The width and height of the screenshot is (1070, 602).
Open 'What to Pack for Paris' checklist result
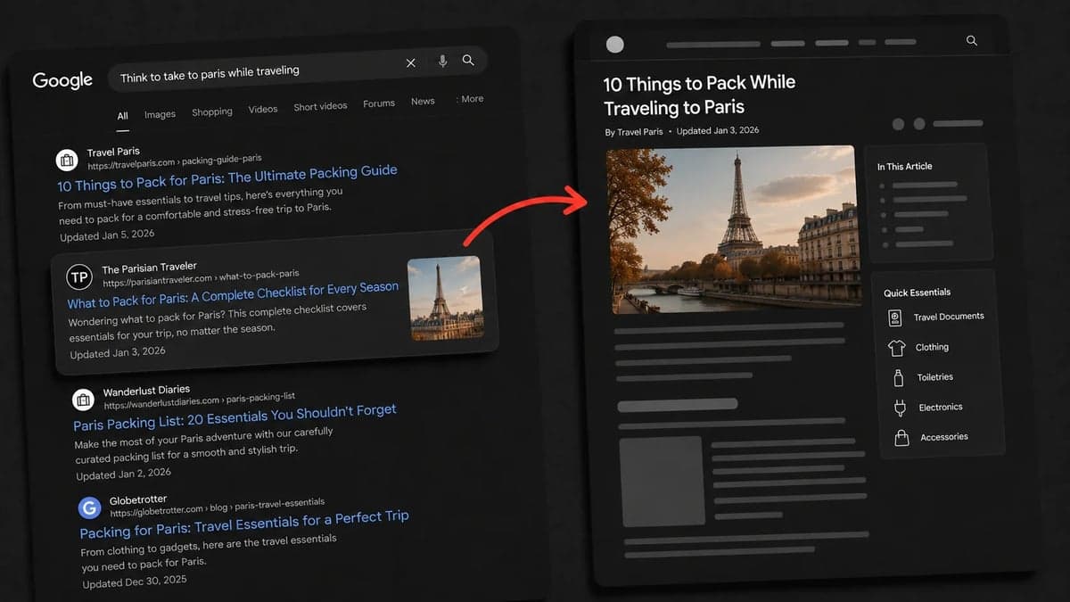pyautogui.click(x=234, y=295)
